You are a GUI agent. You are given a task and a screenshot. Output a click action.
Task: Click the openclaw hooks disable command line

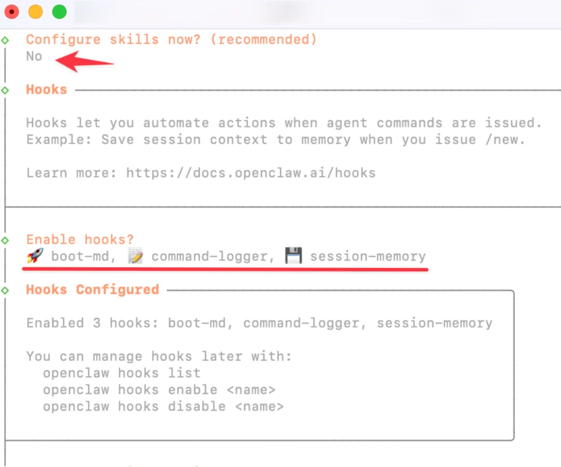[163, 407]
